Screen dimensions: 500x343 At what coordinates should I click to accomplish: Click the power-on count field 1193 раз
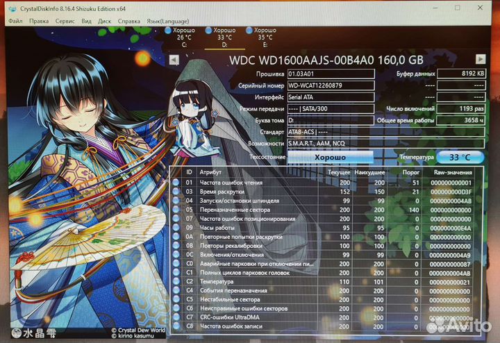[461, 109]
